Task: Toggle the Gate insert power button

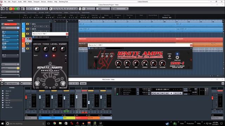Action: 3,32
